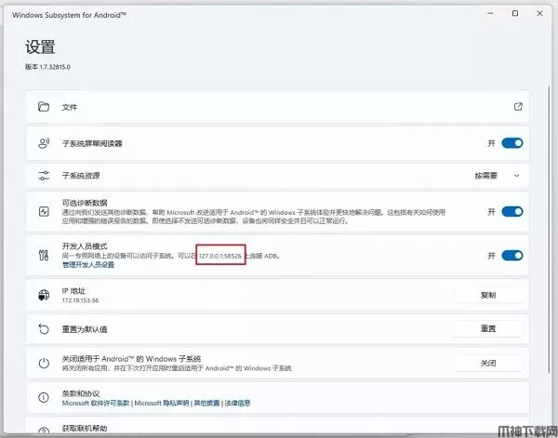
Task: Expand the chevron in 子系统资源 row
Action: coord(517,176)
